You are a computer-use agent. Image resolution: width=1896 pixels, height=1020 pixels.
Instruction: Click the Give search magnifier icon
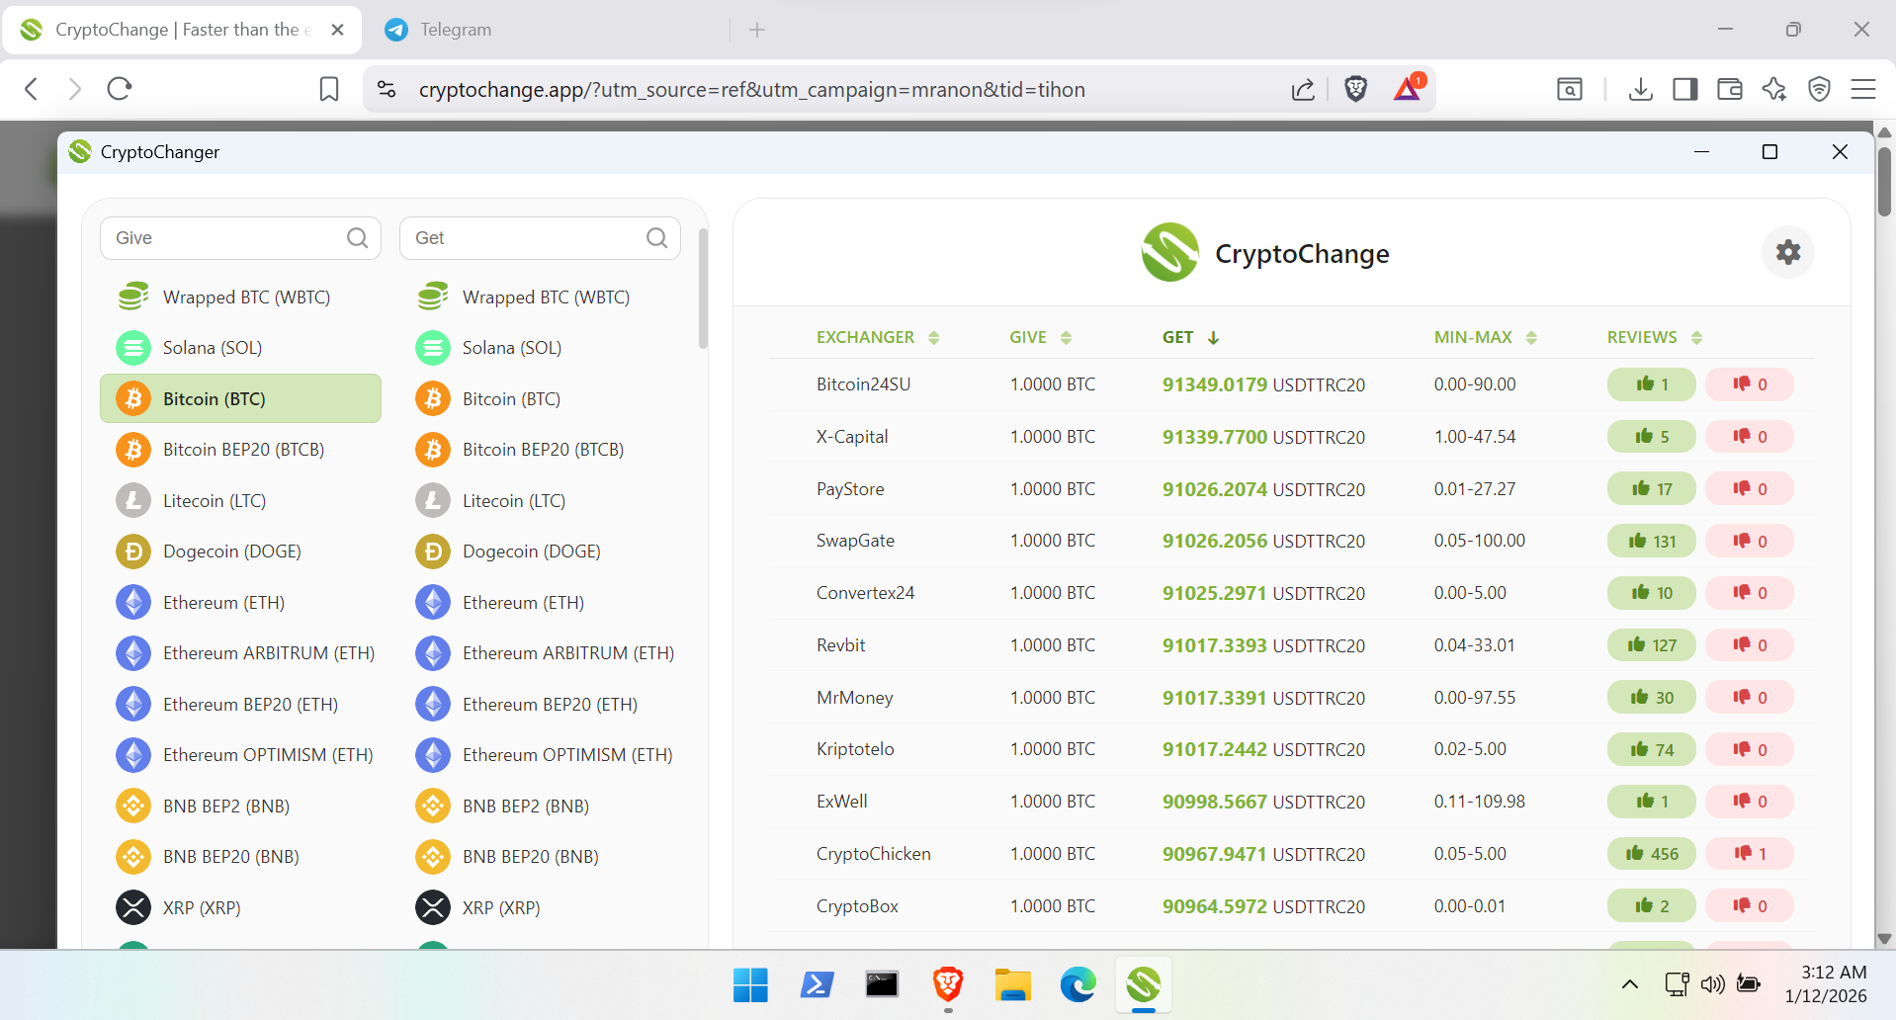pyautogui.click(x=357, y=238)
